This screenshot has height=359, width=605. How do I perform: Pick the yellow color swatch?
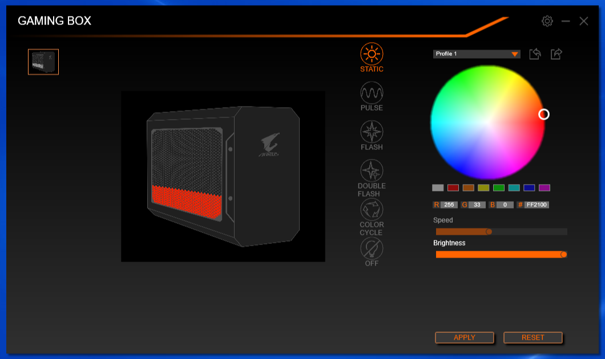(483, 188)
